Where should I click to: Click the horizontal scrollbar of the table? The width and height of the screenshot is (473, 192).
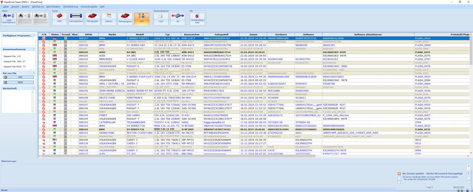[x=254, y=155]
